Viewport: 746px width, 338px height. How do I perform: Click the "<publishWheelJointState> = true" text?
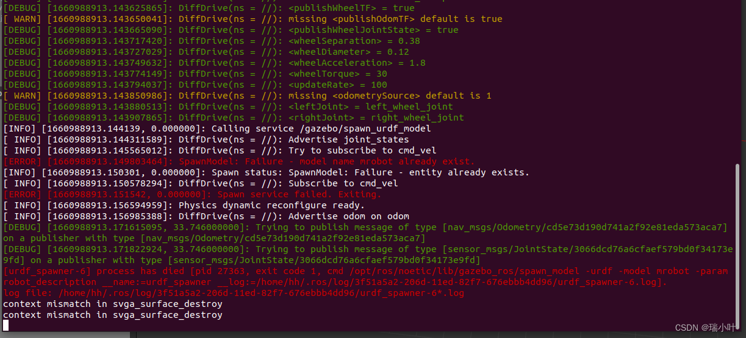tap(373, 30)
